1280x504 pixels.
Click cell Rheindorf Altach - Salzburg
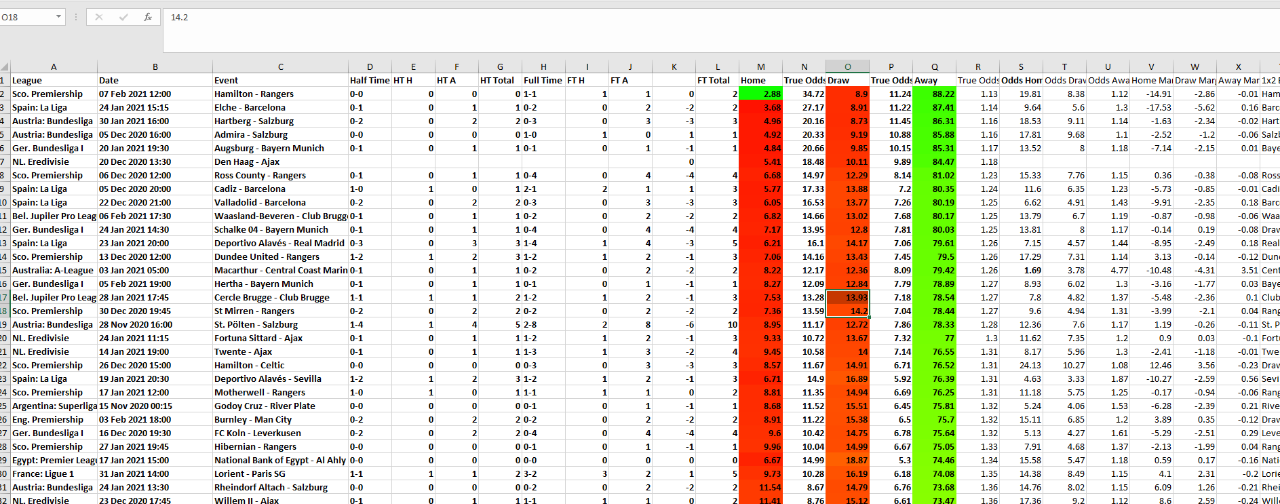click(280, 487)
